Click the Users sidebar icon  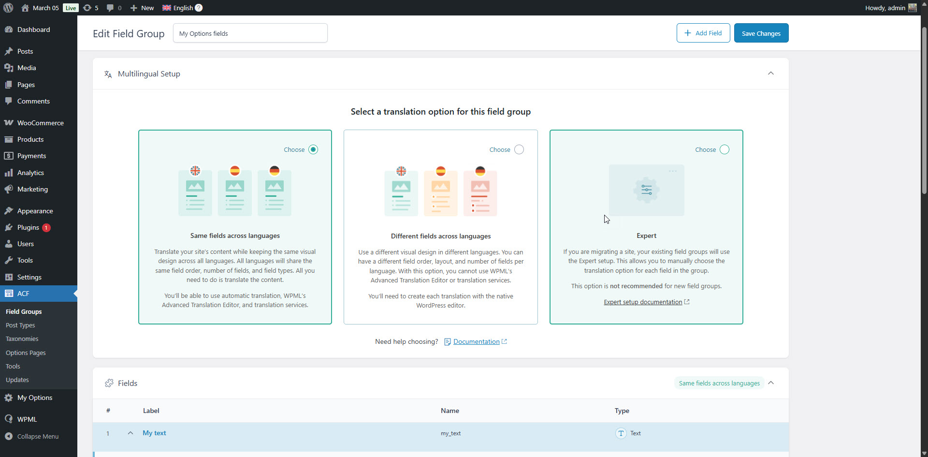pyautogui.click(x=9, y=244)
